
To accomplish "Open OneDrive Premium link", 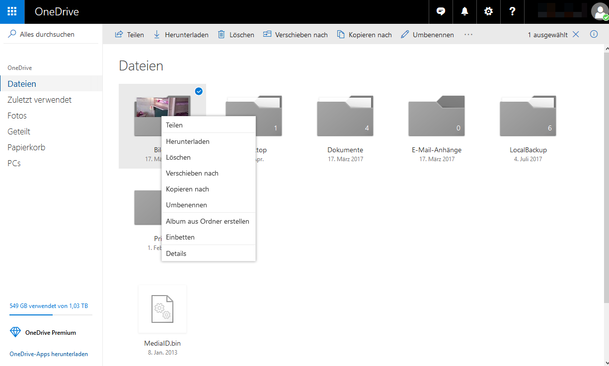I will [x=51, y=332].
